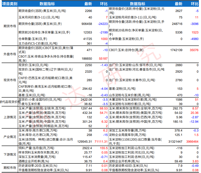Click 玉米淀粉与30粉价差 label
Image resolution: width=201 pixels, height=173 pixels.
130,104
